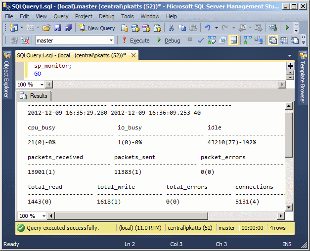The width and height of the screenshot is (310, 251).
Task: Click the results vertical scrollbar down arrow
Action: (289, 208)
